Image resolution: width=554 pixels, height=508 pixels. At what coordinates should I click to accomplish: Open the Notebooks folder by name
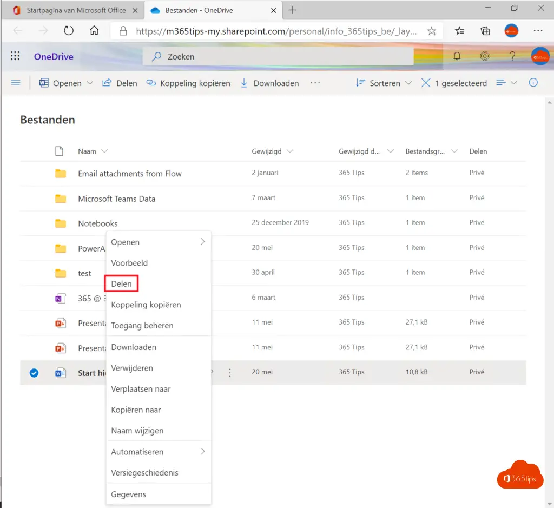point(97,223)
